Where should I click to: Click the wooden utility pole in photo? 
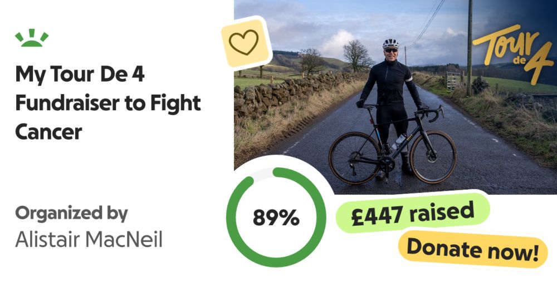(x=470, y=48)
